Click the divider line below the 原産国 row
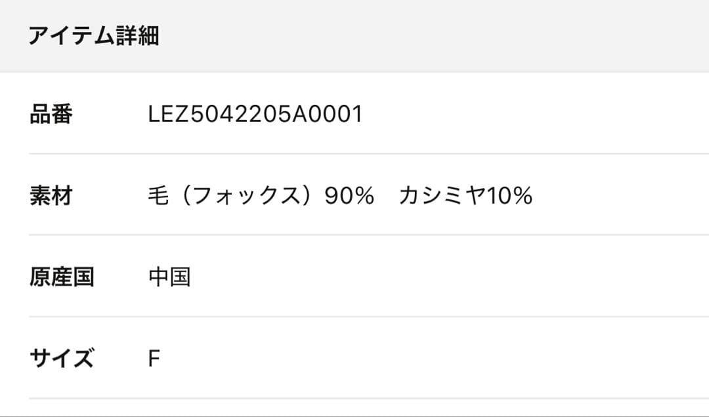 point(368,317)
